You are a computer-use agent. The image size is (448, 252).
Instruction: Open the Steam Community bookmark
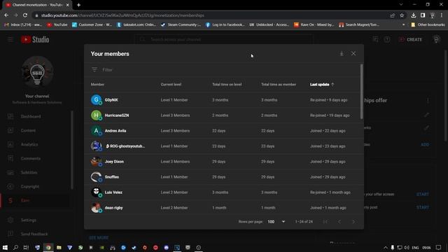pos(181,25)
